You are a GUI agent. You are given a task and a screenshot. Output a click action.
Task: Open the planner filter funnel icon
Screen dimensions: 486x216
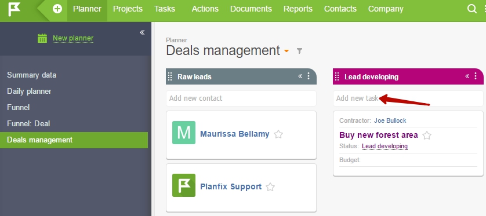click(299, 51)
